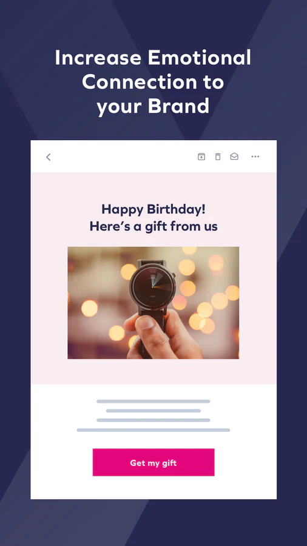
Task: Go back using the left chevron arrow
Action: [49, 157]
